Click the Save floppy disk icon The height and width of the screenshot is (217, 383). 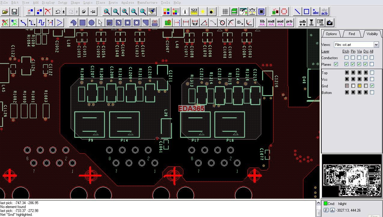(14, 12)
